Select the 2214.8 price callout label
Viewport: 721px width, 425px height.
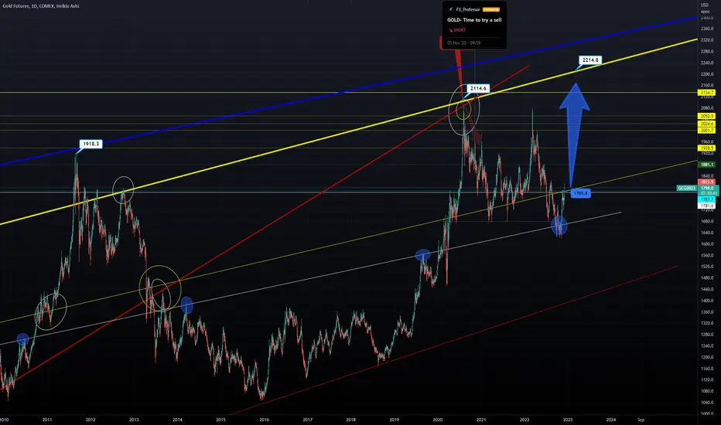tap(590, 60)
